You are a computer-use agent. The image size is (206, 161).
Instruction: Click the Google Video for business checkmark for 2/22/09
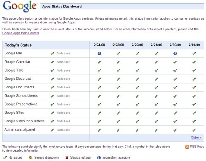[137, 122]
